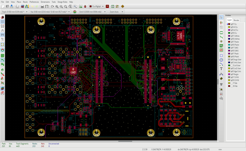
Task: Zoom in on the board
Action: 57,7
